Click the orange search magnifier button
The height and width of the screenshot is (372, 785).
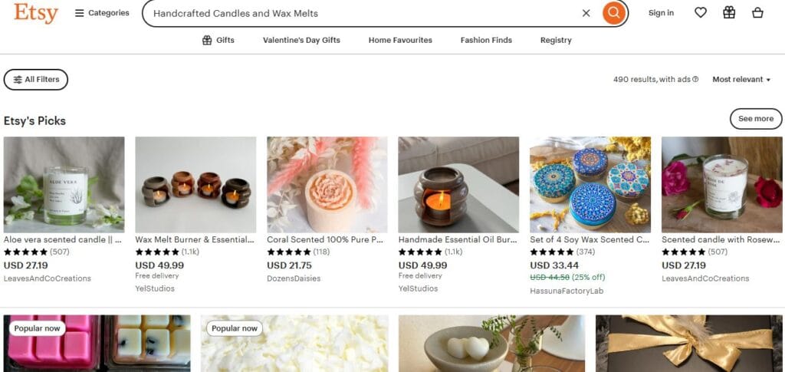point(613,13)
